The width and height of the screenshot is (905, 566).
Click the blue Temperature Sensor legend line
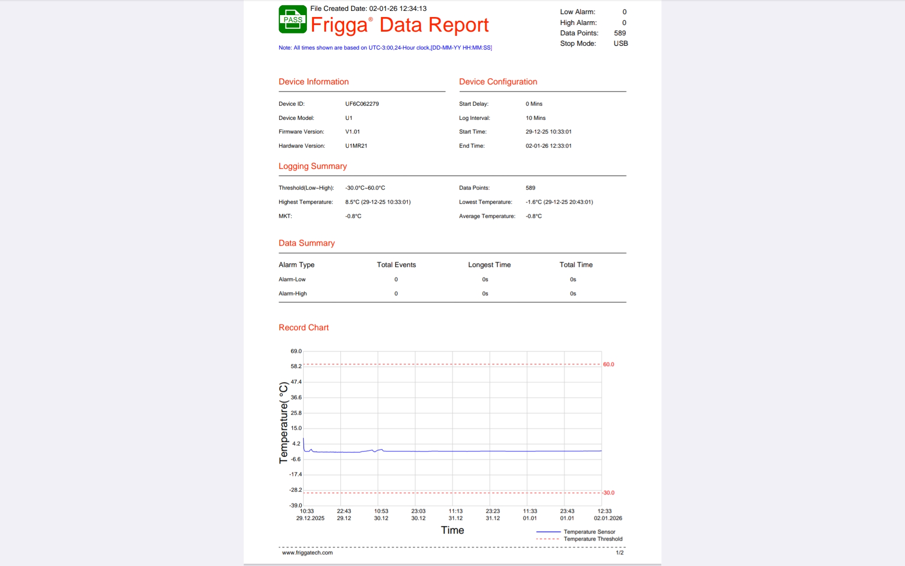(548, 532)
